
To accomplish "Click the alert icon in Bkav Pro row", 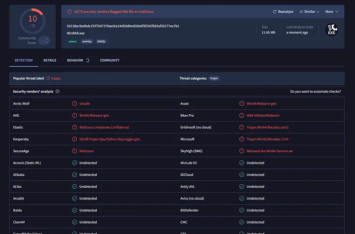I will click(x=242, y=115).
